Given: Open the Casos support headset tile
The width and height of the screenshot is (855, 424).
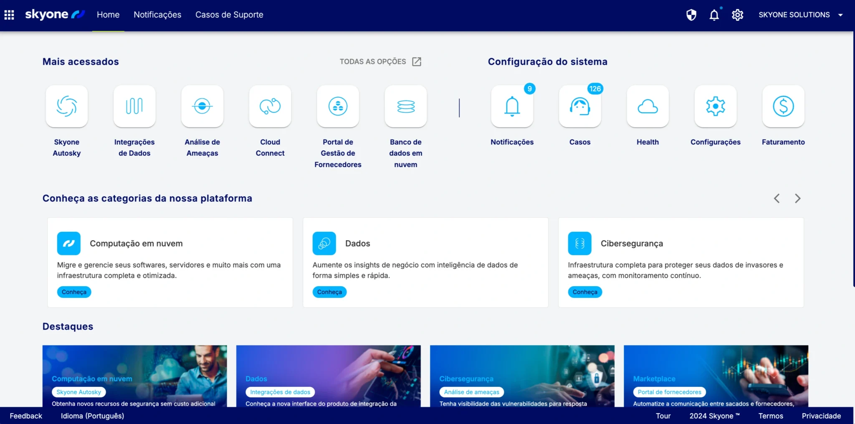Looking at the screenshot, I should pyautogui.click(x=580, y=107).
